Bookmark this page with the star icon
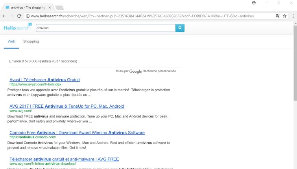297x169 pixels. coord(285,16)
